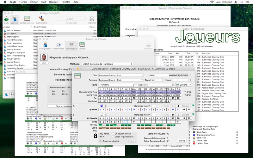Click Al Czervik's portrait photo
253x158 pixels.
tap(44, 57)
